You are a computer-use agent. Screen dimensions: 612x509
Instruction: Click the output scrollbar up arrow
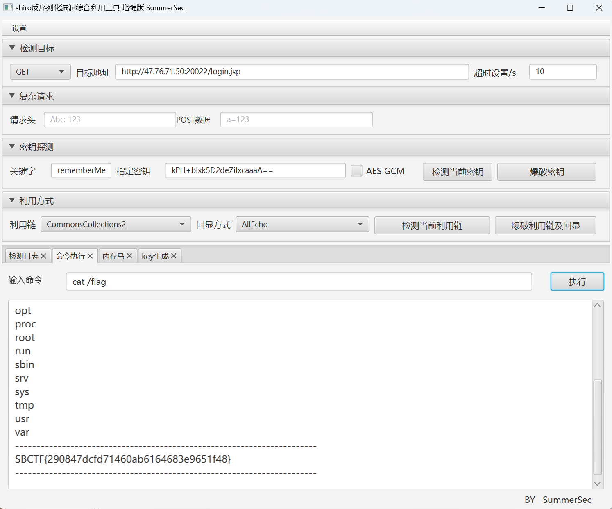597,305
